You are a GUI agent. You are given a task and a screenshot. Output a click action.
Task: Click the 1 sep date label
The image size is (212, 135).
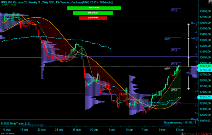[x=112, y=130]
